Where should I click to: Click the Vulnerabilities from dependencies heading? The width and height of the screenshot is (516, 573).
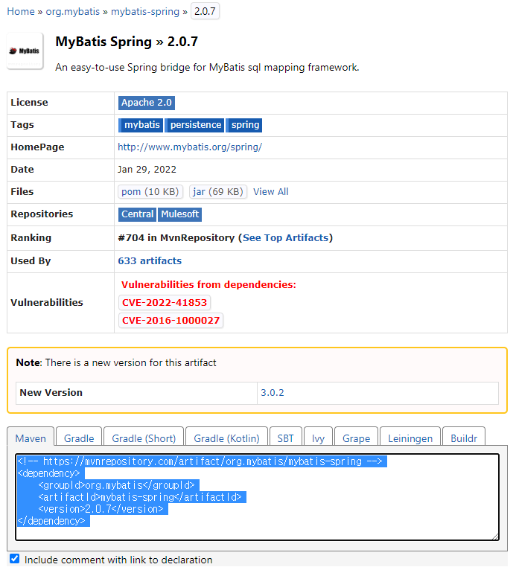(208, 285)
